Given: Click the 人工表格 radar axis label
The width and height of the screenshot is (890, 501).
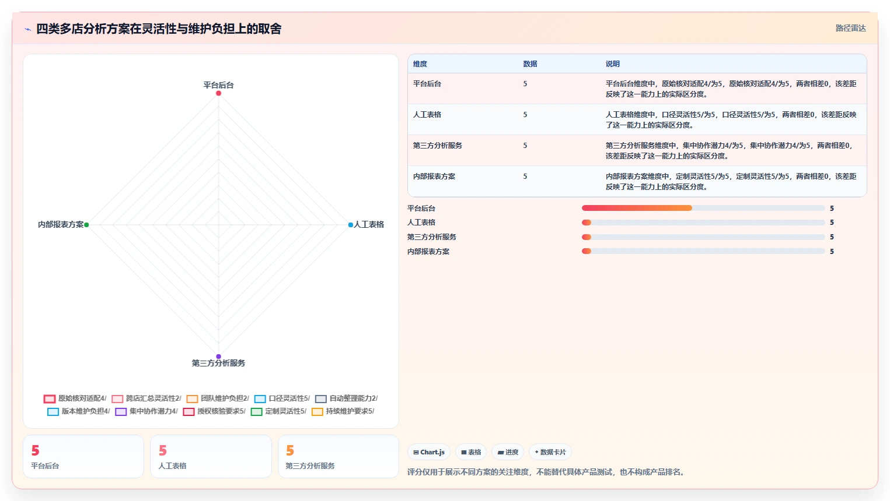Looking at the screenshot, I should pyautogui.click(x=369, y=225).
